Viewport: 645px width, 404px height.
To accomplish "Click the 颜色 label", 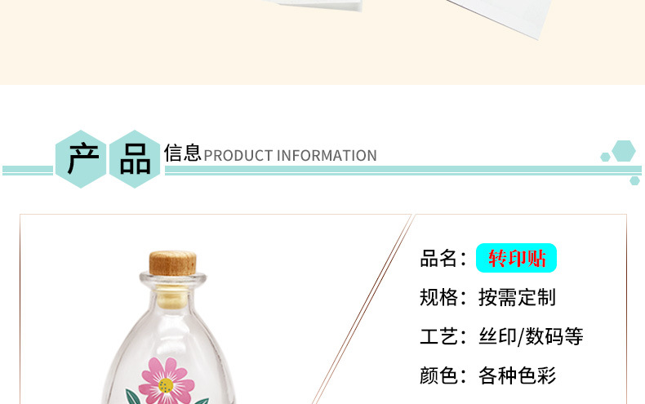I will click(x=438, y=375).
